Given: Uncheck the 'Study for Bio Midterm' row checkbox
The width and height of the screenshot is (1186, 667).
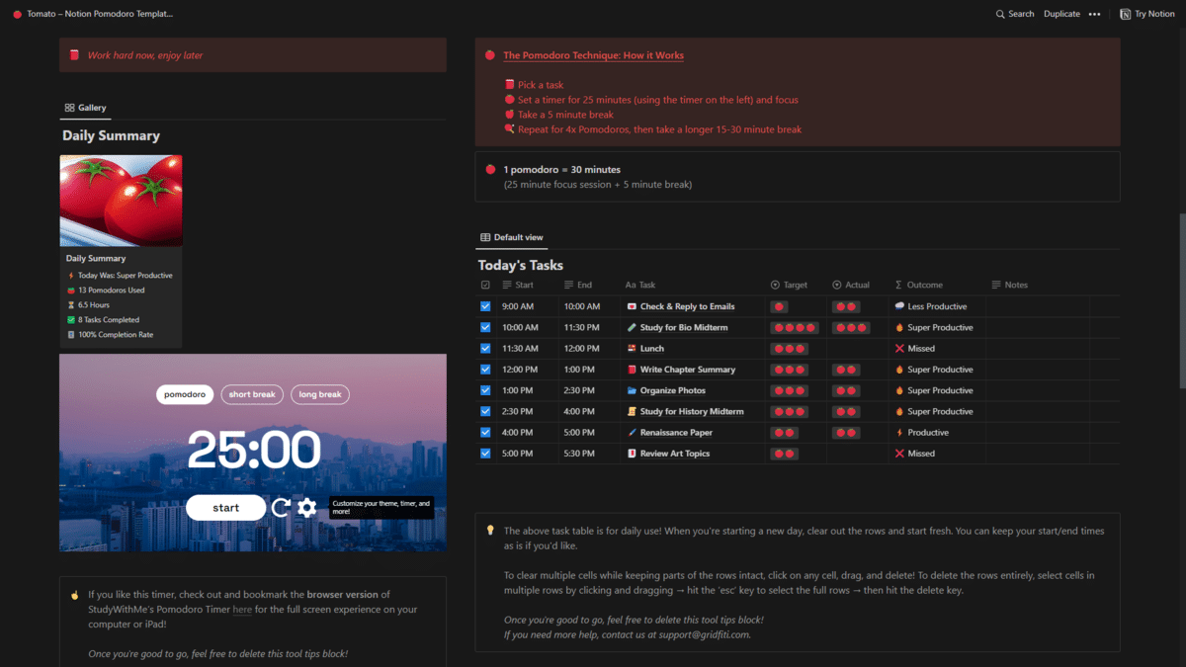Looking at the screenshot, I should pos(485,327).
